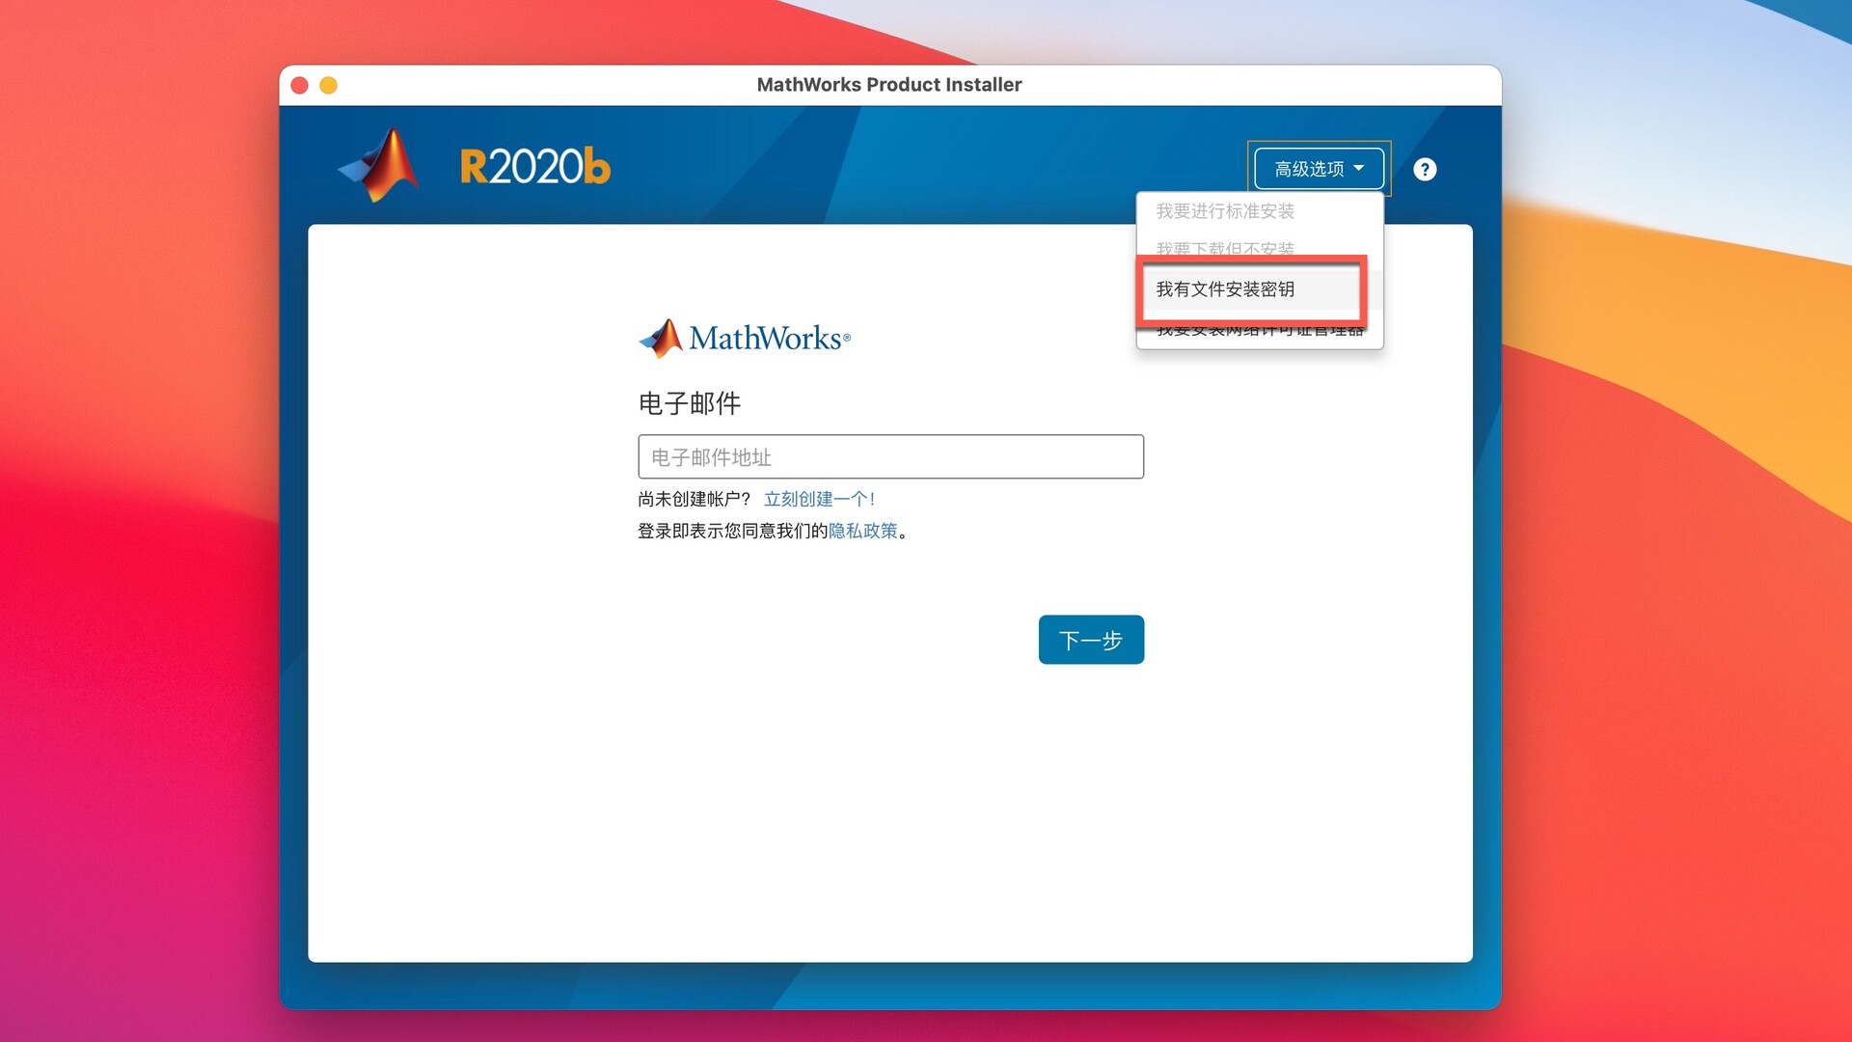Click the R2020b version logo

click(534, 164)
